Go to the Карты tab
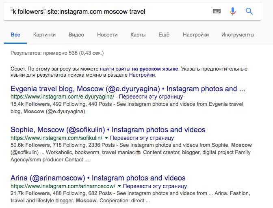273x208 pixels. [x=138, y=35]
